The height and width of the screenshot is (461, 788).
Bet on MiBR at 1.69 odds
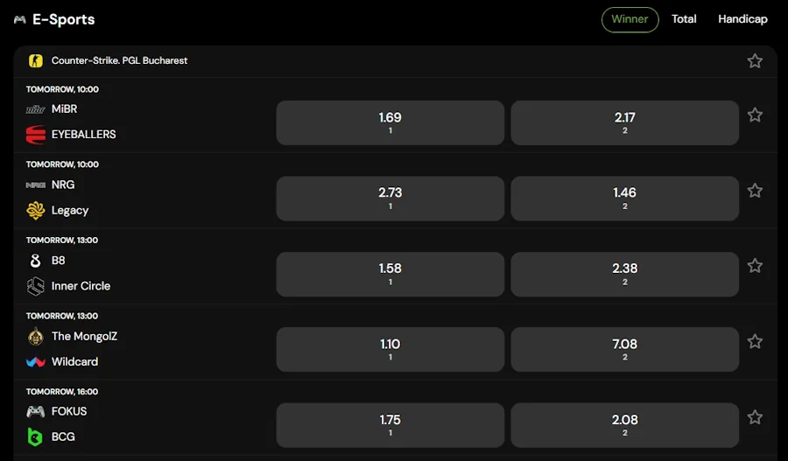coord(390,122)
